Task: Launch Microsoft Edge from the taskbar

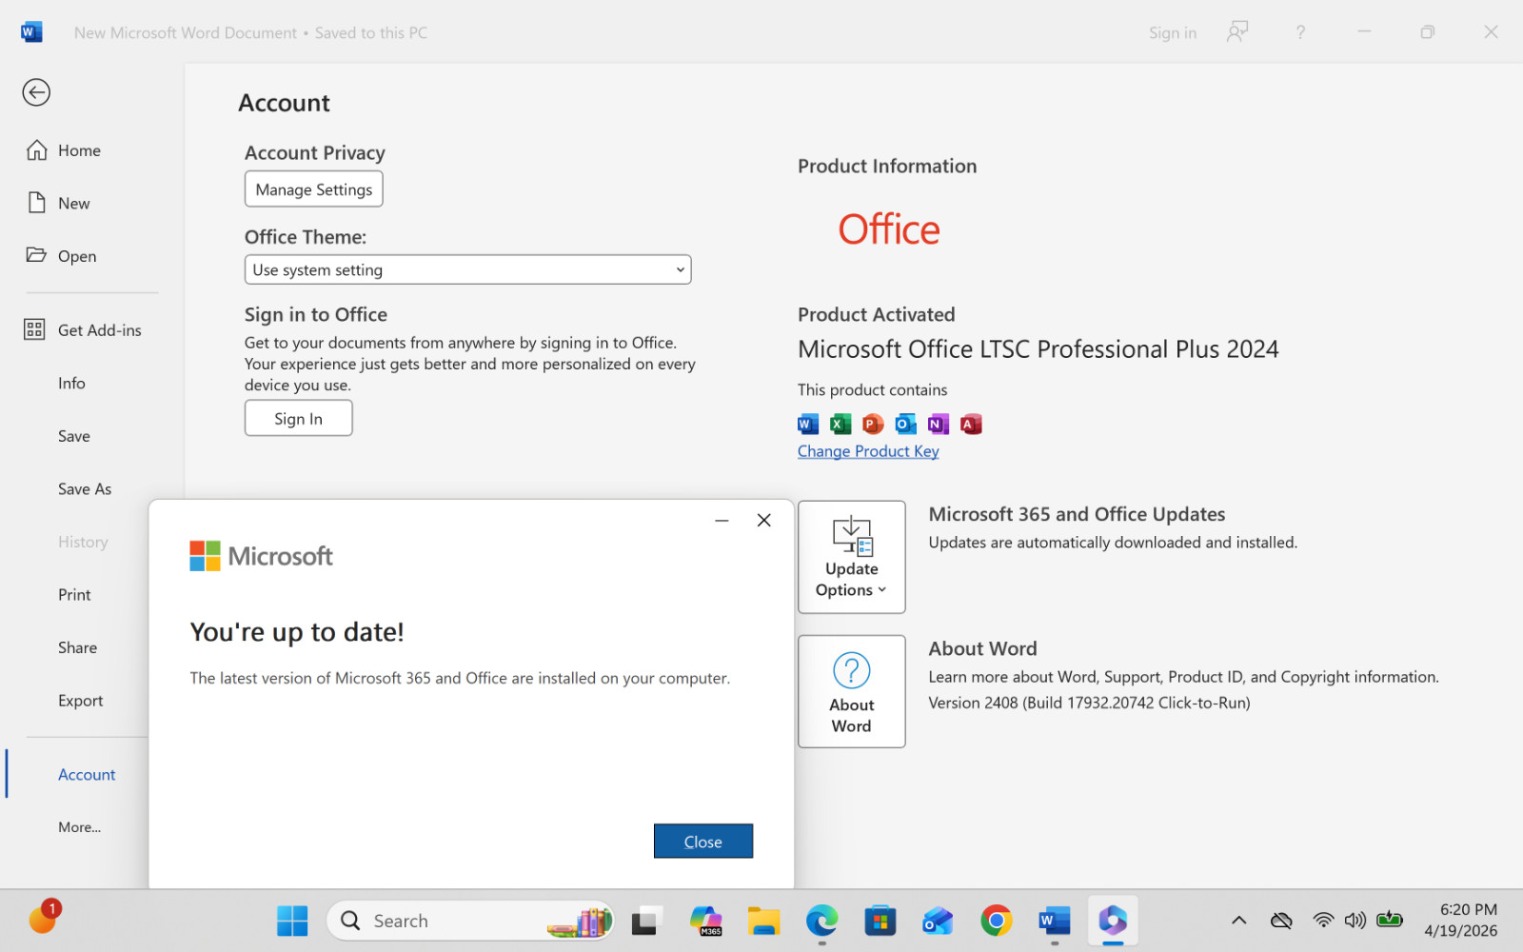Action: [821, 921]
